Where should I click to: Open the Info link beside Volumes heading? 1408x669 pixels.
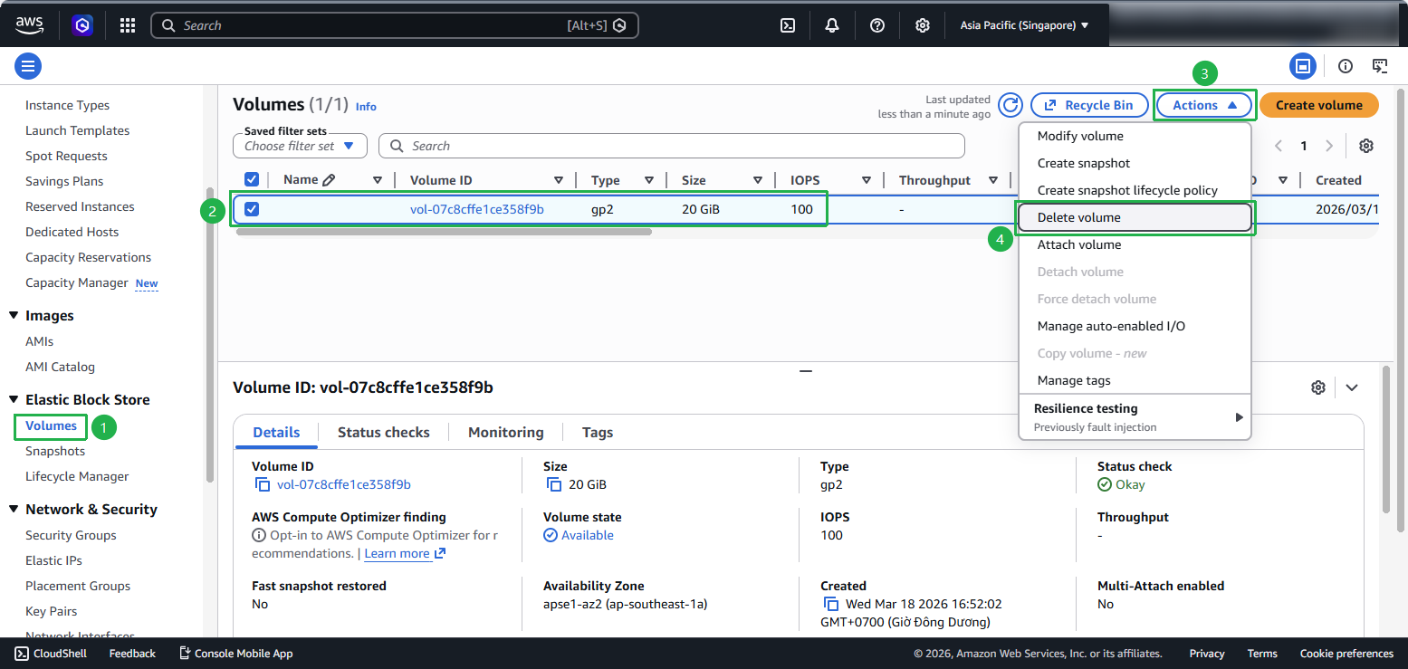366,106
